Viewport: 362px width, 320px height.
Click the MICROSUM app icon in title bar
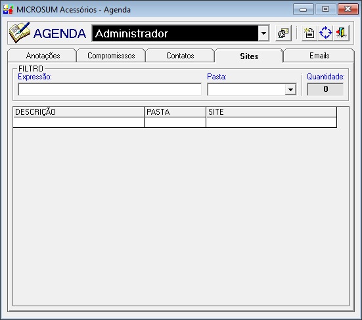click(9, 9)
